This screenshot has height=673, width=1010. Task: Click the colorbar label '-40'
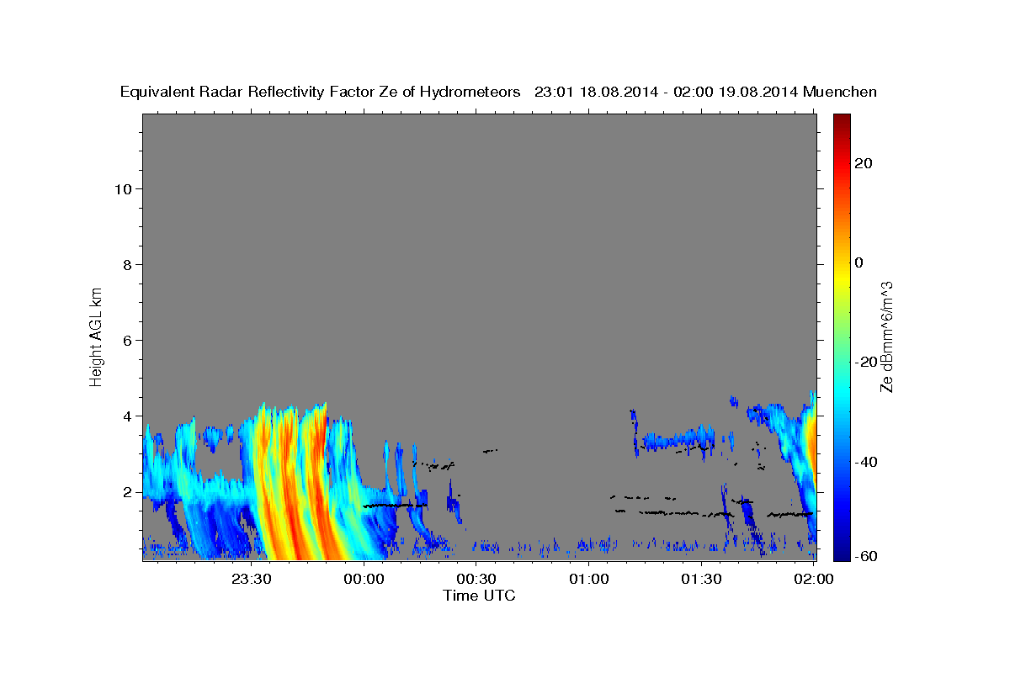(x=865, y=461)
